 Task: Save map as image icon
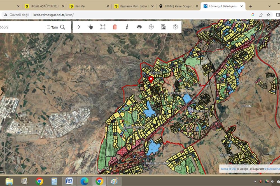point(164,27)
